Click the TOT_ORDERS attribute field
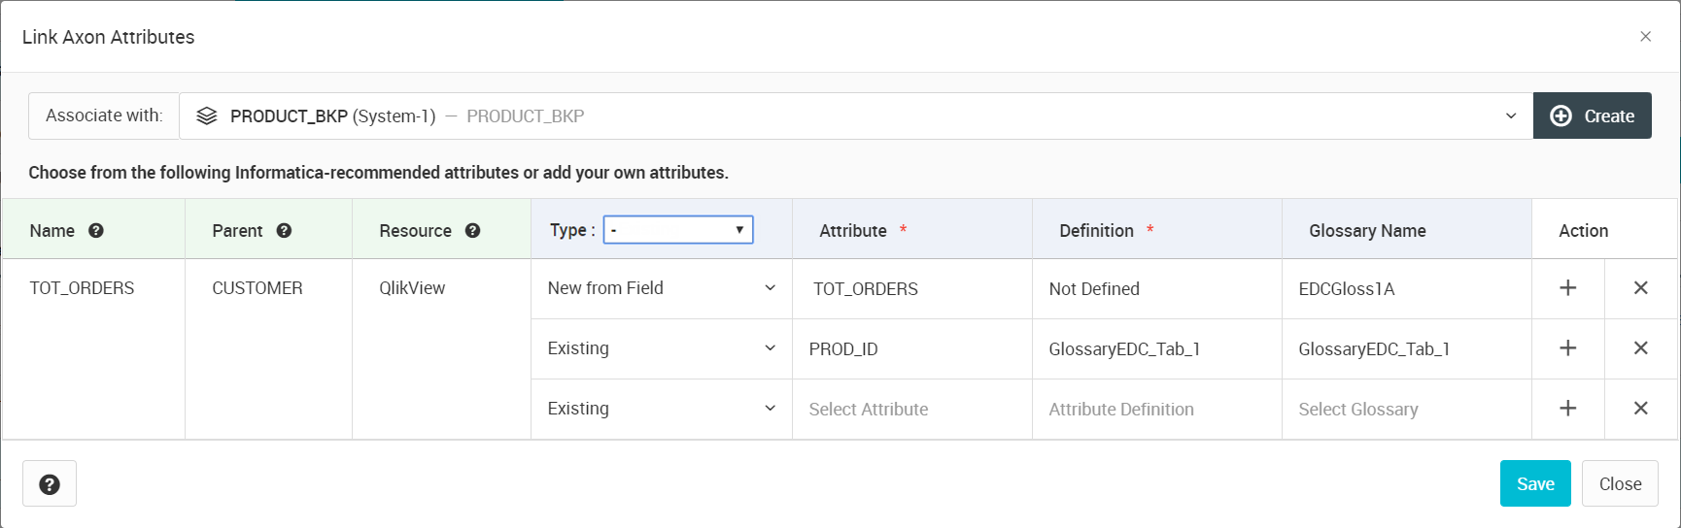The height and width of the screenshot is (528, 1681). 912,289
